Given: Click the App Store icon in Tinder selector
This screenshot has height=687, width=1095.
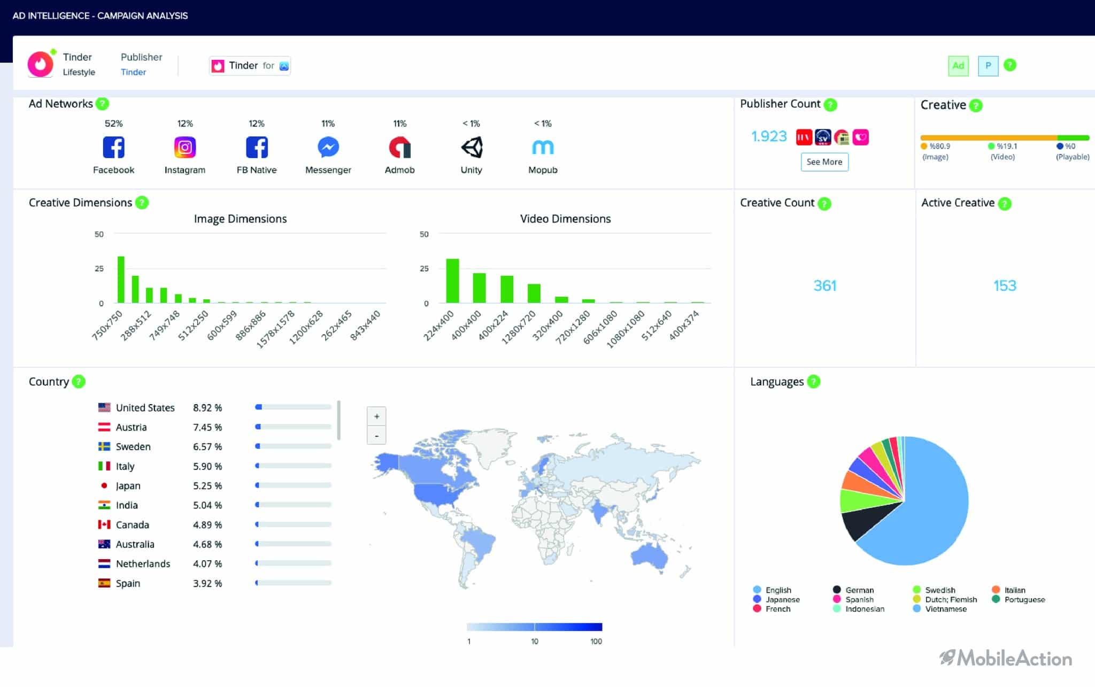Looking at the screenshot, I should 284,66.
